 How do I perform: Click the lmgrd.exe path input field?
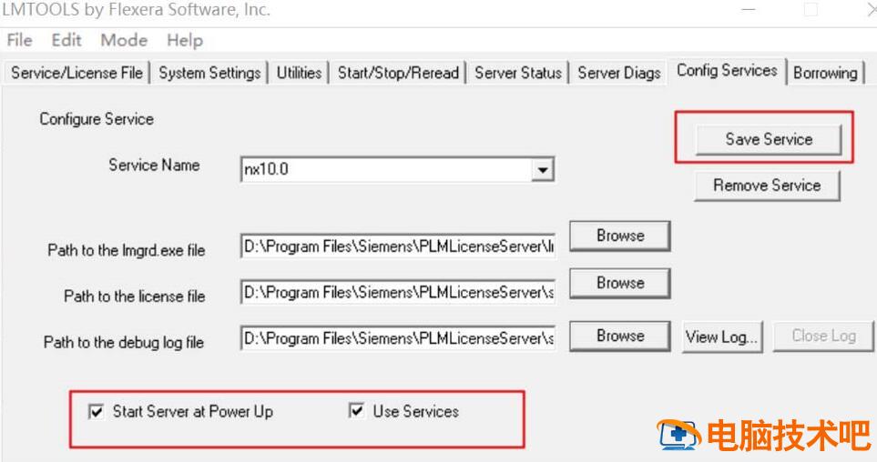398,246
